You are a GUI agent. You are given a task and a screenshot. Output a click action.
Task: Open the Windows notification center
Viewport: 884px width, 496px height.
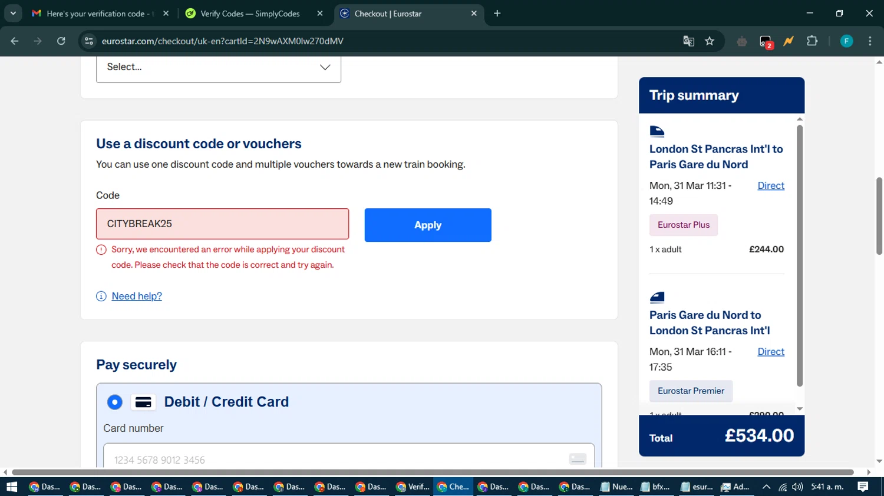[863, 487]
